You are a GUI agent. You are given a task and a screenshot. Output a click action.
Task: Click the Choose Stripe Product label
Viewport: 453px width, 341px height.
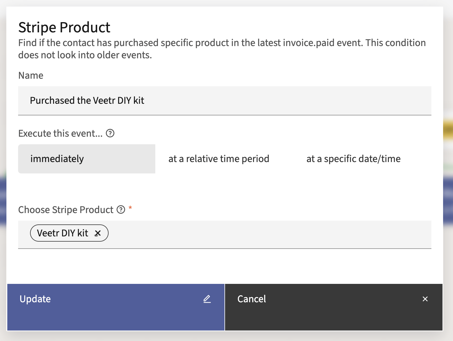(66, 210)
